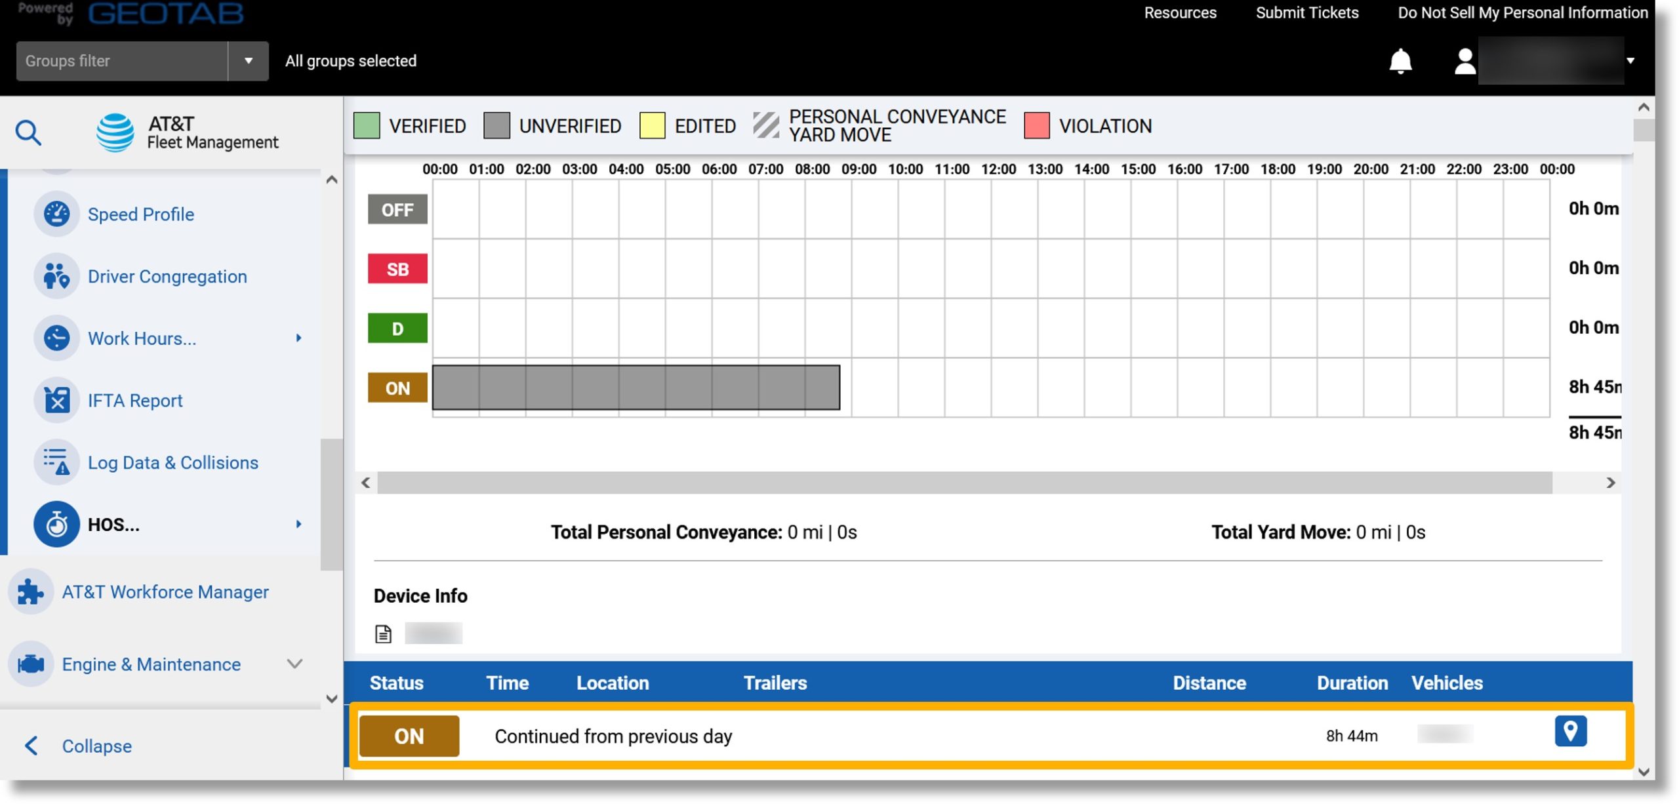This screenshot has height=804, width=1679.
Task: Click the 8h 44m duration value
Action: (1351, 736)
